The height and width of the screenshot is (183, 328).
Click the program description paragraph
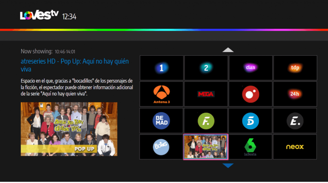(x=77, y=87)
